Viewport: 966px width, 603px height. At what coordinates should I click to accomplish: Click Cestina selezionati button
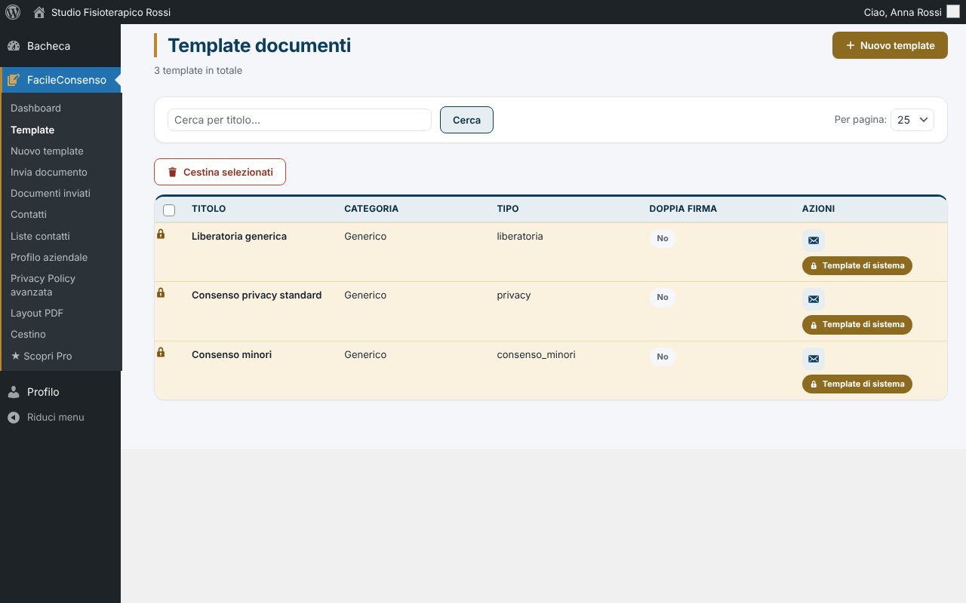click(x=220, y=172)
